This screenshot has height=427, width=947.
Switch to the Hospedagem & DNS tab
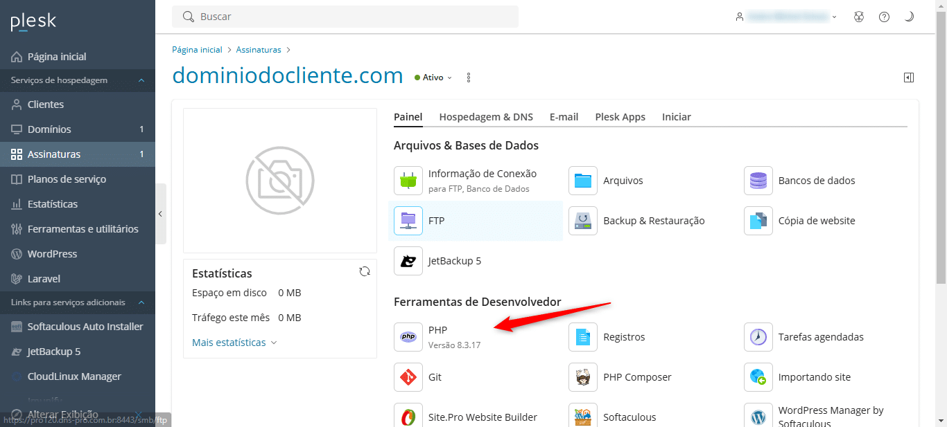click(x=486, y=117)
